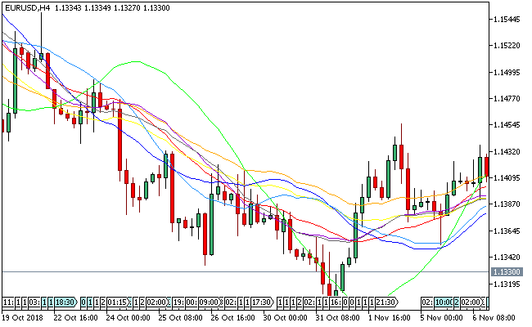
Task: Click the 19 Oct 2018 date label
Action: [x=25, y=317]
